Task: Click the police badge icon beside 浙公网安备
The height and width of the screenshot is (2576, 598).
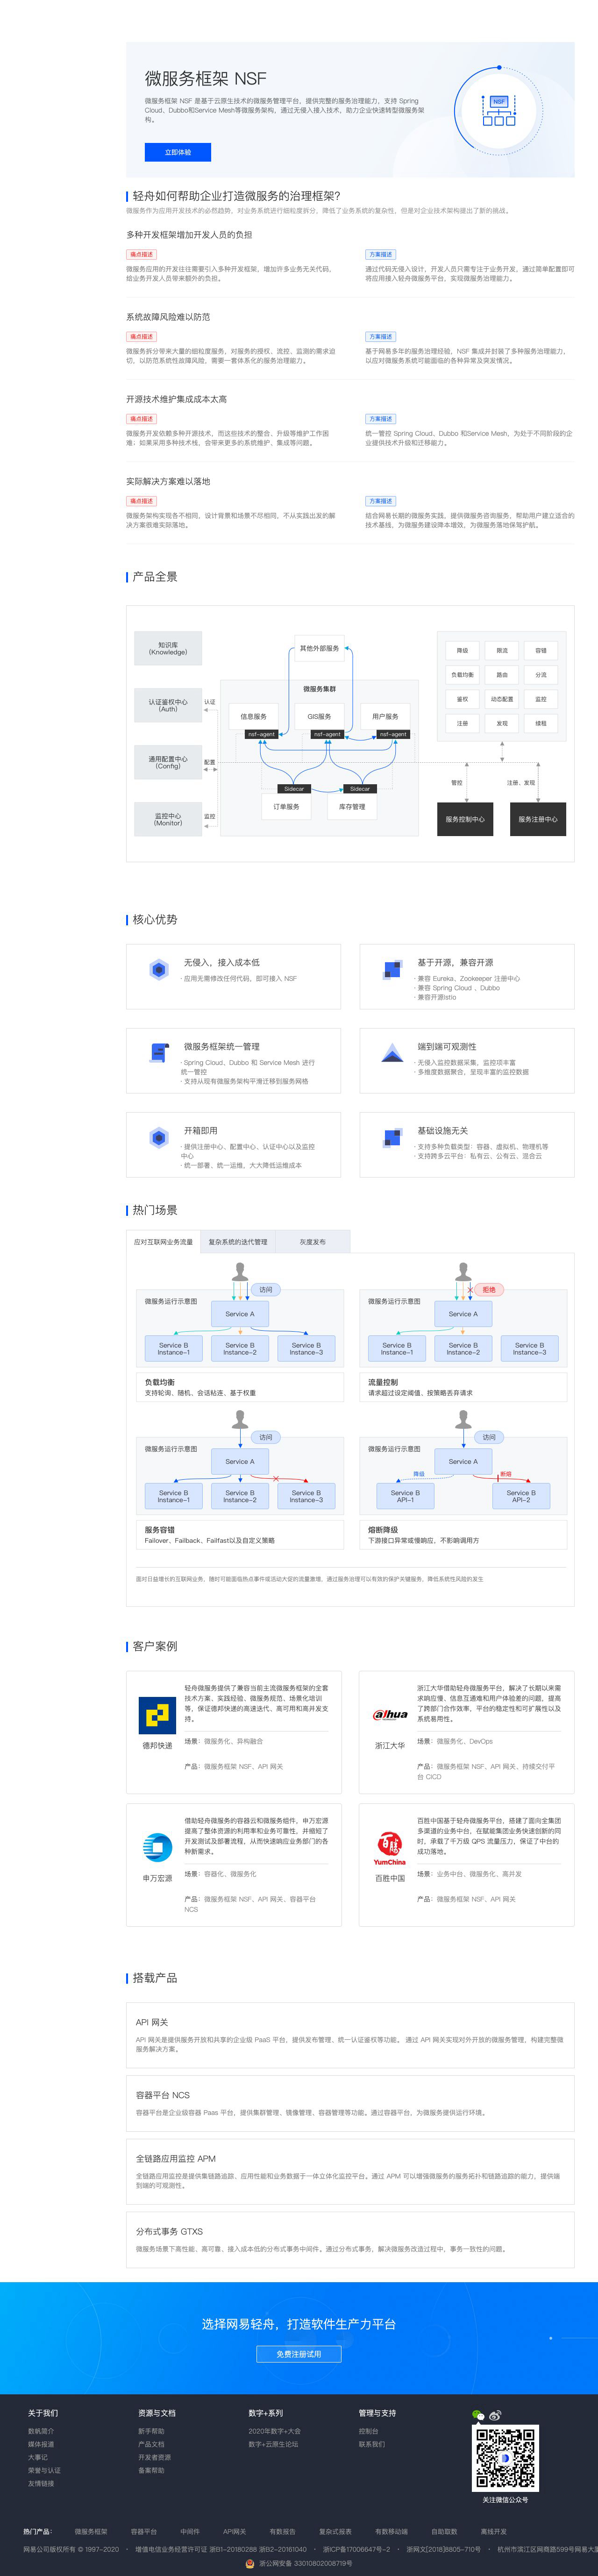Action: 250,2563
